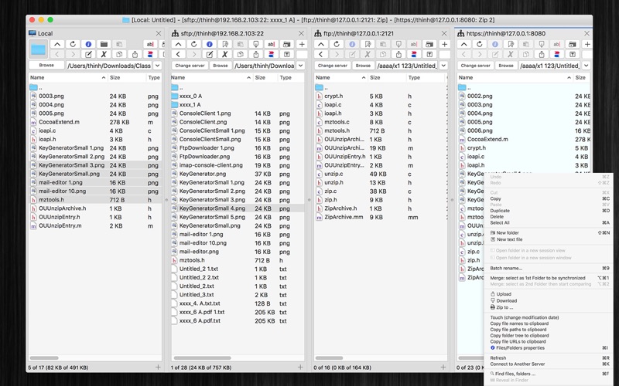Image resolution: width=619 pixels, height=386 pixels.
Task: Choose Copy from the context menu
Action: pyautogui.click(x=495, y=199)
